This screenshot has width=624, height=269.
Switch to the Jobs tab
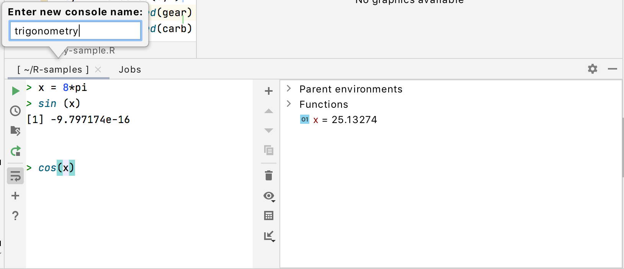pos(130,70)
